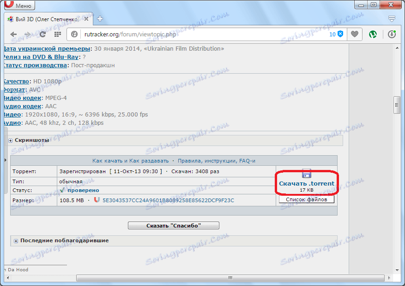The height and width of the screenshot is (286, 405).
Task: Click the site badge in the address bar
Action: pyautogui.click(x=74, y=34)
